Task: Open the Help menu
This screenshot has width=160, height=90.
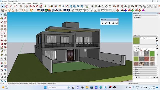Action: coord(41,3)
